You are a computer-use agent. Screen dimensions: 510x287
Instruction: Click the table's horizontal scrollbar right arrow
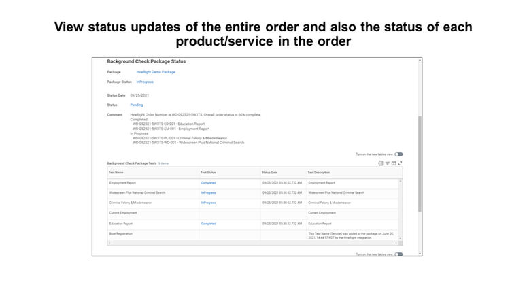coord(396,243)
